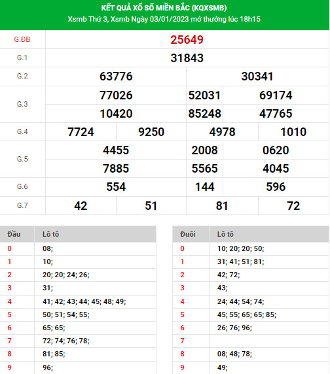
Task: Click the special prize number 25649
Action: coord(187,40)
